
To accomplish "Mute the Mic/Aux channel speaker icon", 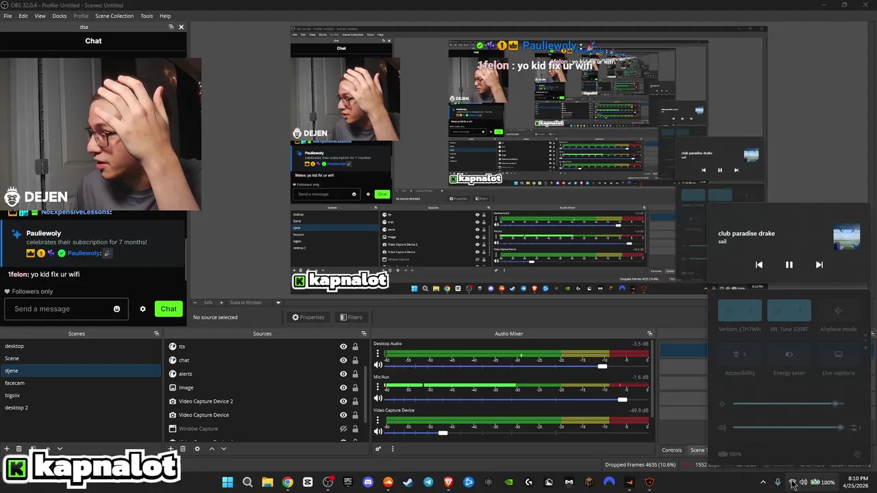I will point(378,399).
